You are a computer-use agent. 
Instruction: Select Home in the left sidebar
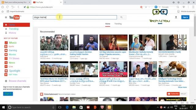point(17,25)
